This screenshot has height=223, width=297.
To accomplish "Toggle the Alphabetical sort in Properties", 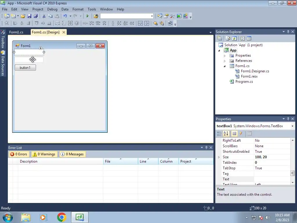I will (x=226, y=134).
